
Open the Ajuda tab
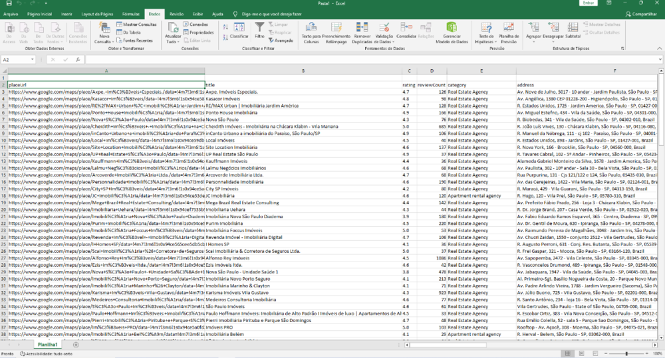217,14
